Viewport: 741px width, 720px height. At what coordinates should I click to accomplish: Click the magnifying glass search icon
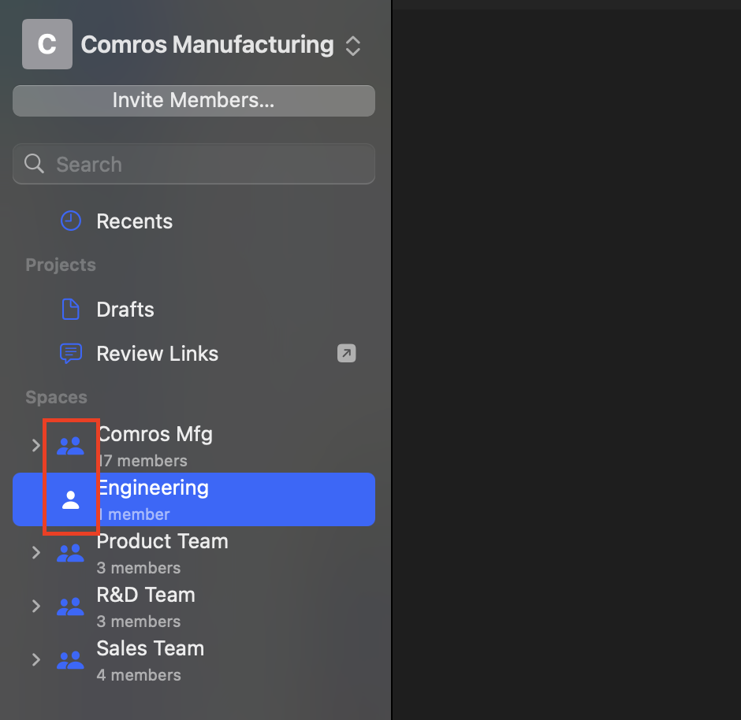pos(35,164)
